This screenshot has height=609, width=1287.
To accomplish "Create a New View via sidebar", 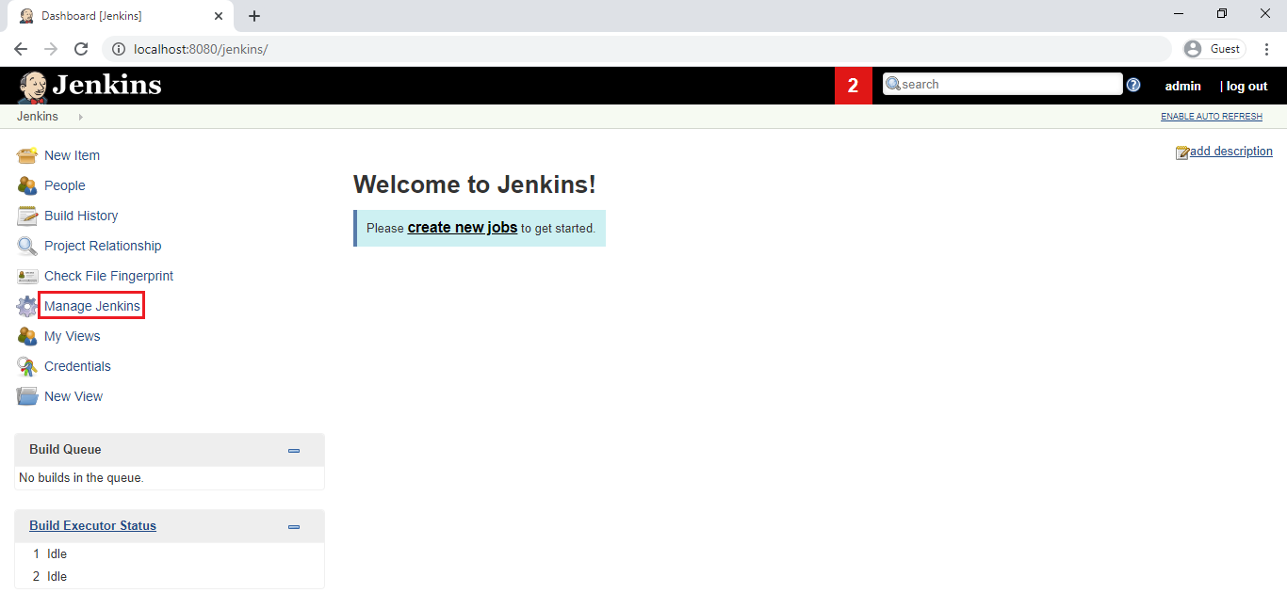I will click(x=73, y=396).
